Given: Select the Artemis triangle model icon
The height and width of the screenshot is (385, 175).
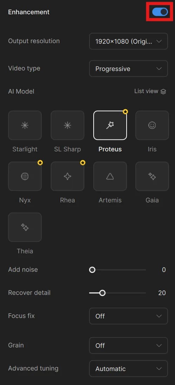Looking at the screenshot, I should (110, 176).
